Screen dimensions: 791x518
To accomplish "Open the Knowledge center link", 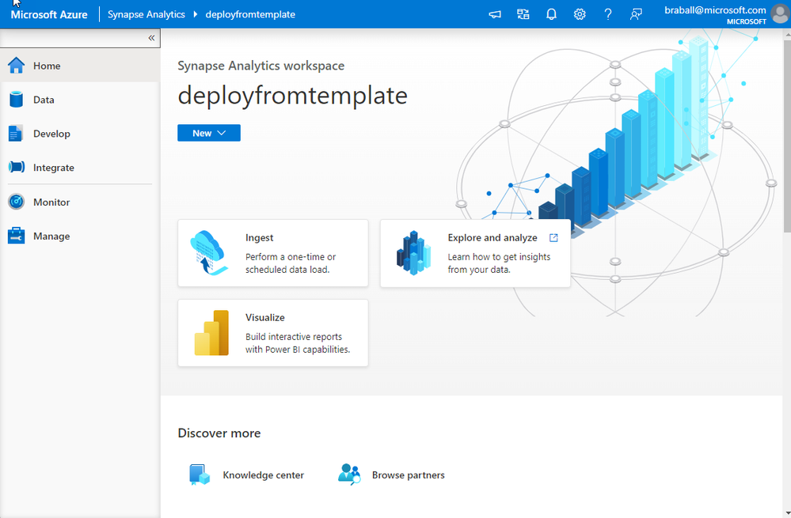I will pos(264,475).
